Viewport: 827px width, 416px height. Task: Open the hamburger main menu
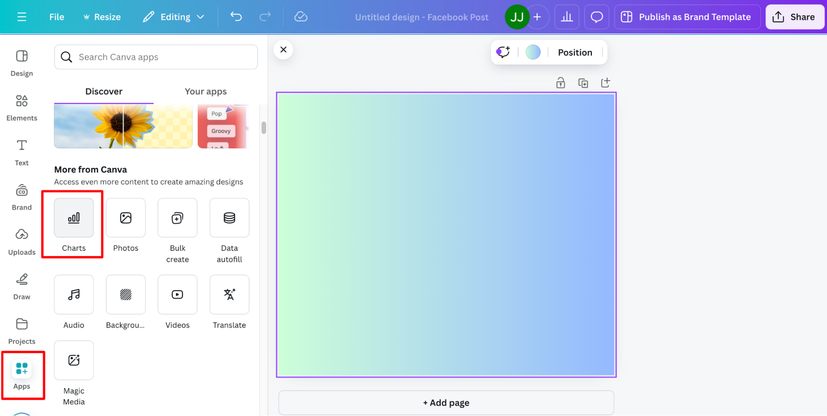(x=22, y=17)
